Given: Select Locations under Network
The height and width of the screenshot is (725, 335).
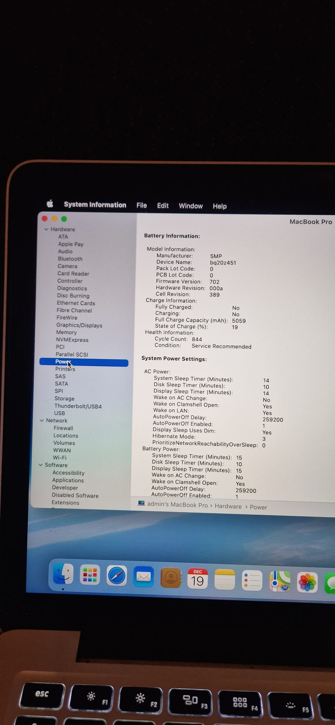Looking at the screenshot, I should pyautogui.click(x=66, y=436).
